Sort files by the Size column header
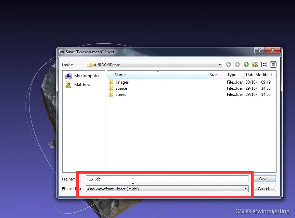The height and width of the screenshot is (218, 295). pyautogui.click(x=217, y=75)
